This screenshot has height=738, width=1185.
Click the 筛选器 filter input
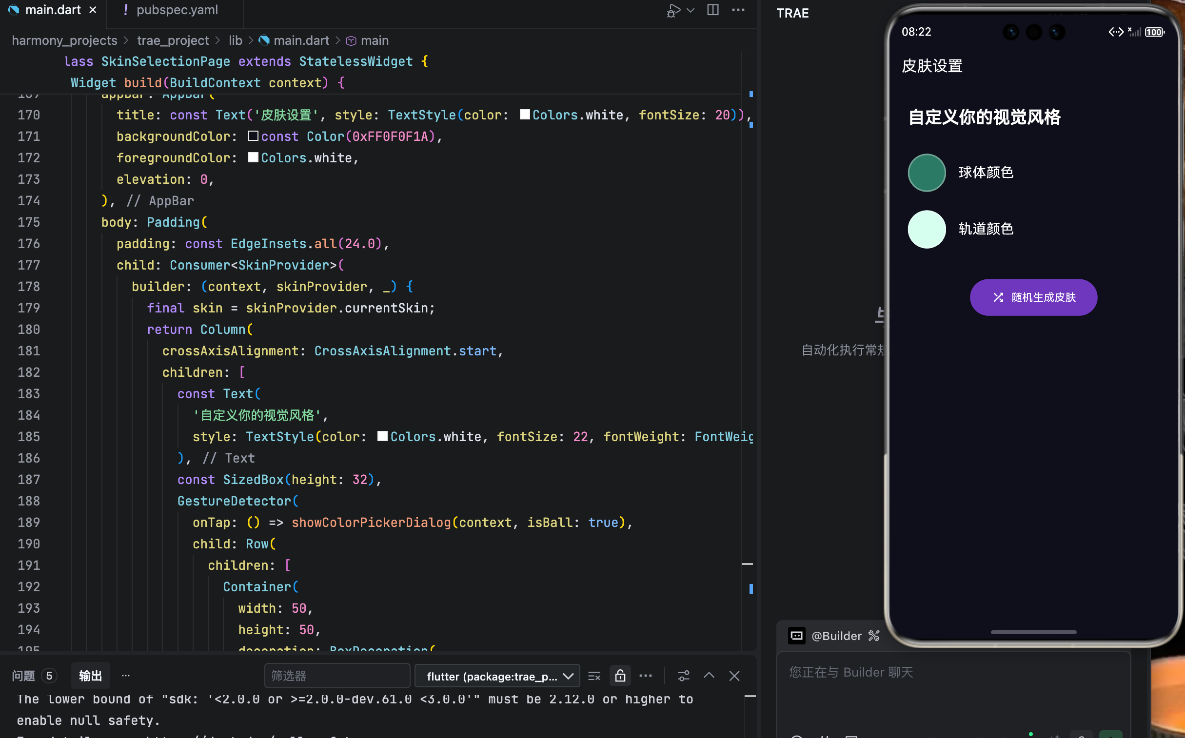click(x=337, y=676)
